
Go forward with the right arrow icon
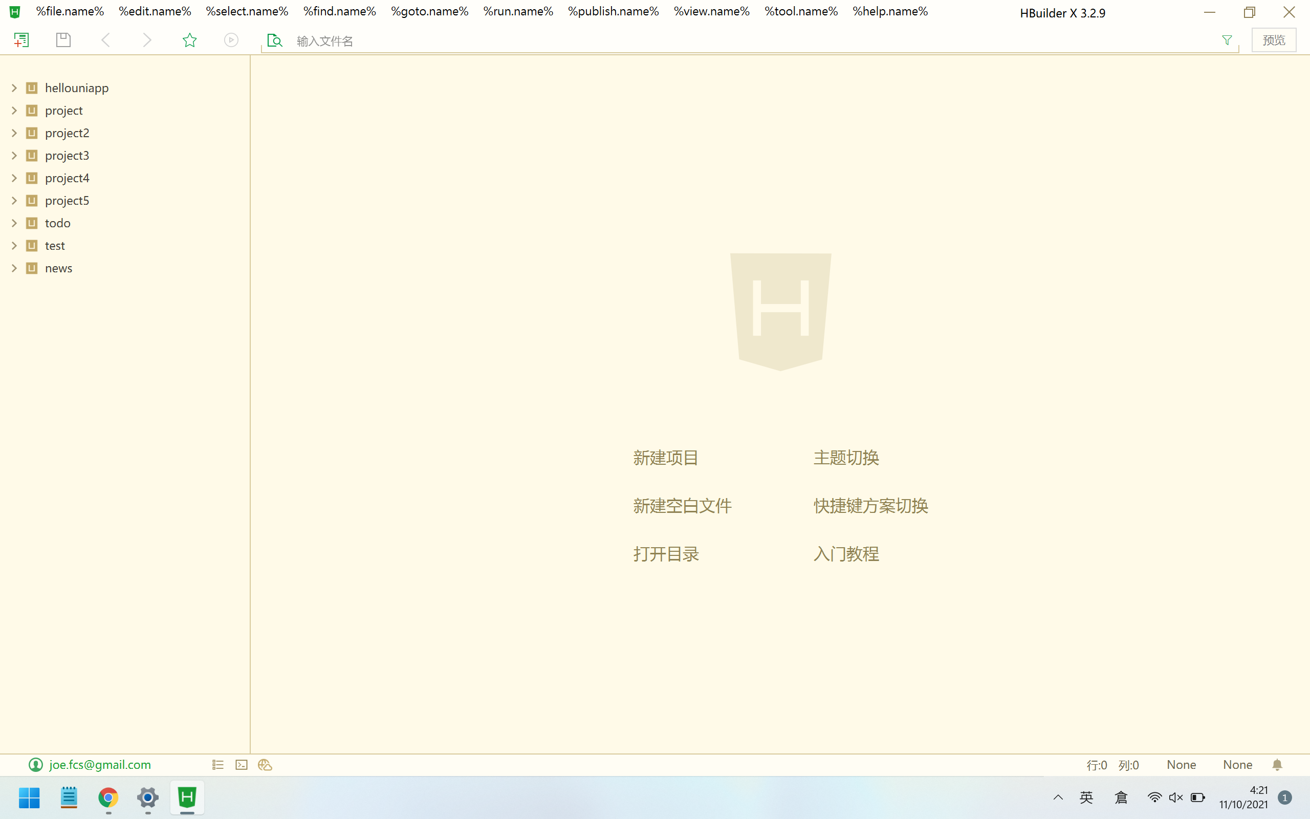click(147, 40)
